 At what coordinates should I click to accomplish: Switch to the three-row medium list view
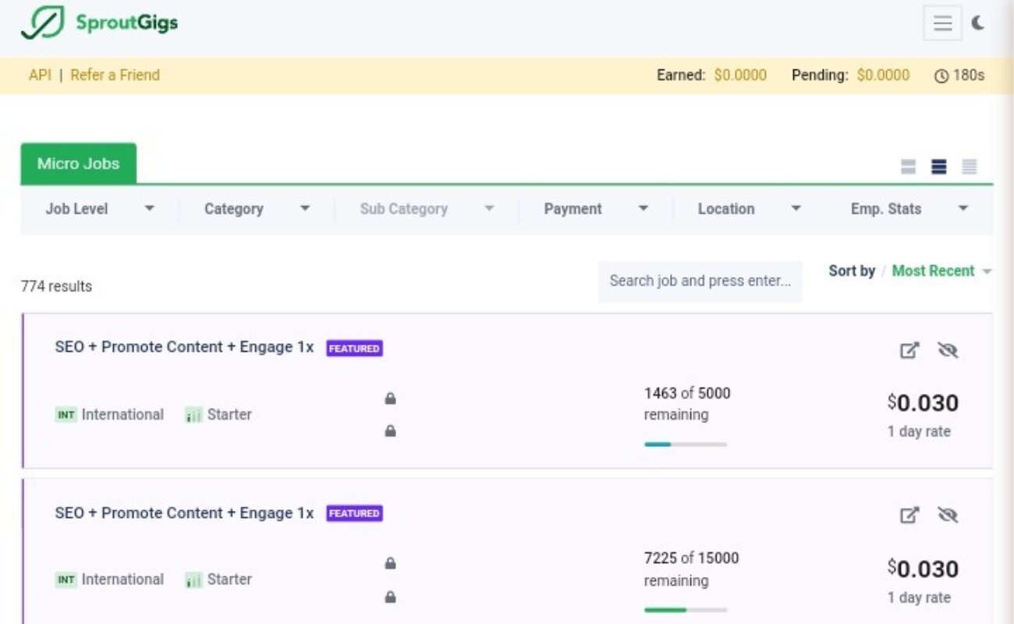tap(939, 167)
